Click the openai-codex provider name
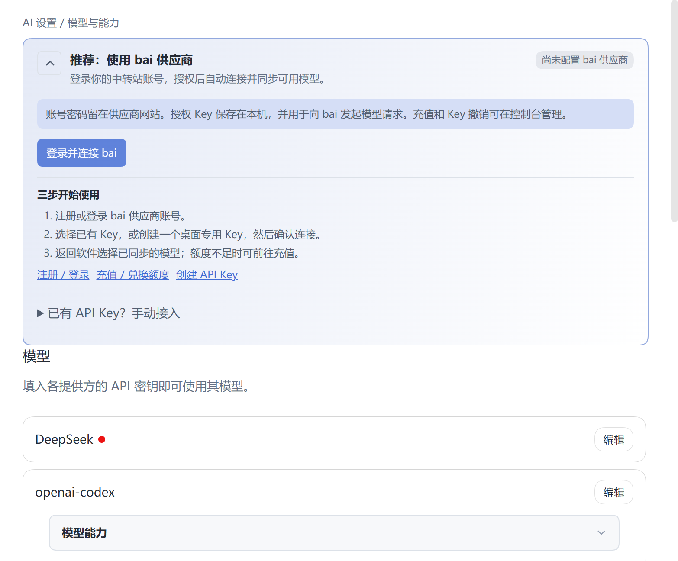This screenshot has width=678, height=561. [x=75, y=492]
